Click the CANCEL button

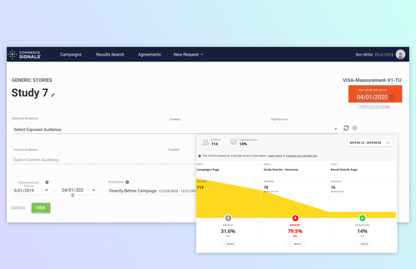point(18,208)
